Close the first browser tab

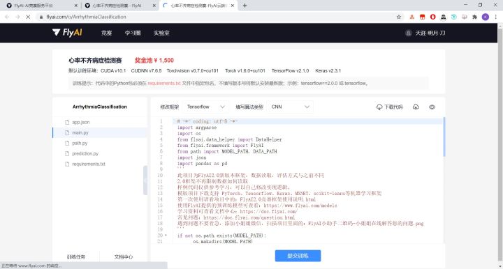[75, 6]
